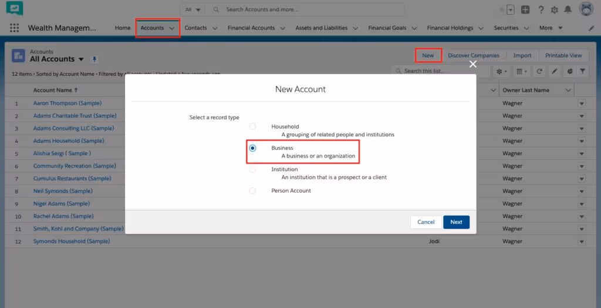The image size is (601, 308).
Task: Click the Next button
Action: click(x=456, y=222)
